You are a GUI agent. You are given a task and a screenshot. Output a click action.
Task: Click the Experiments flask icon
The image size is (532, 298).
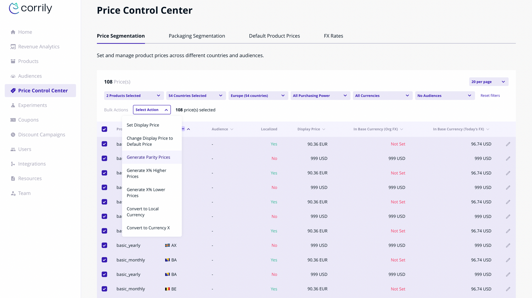pyautogui.click(x=13, y=105)
